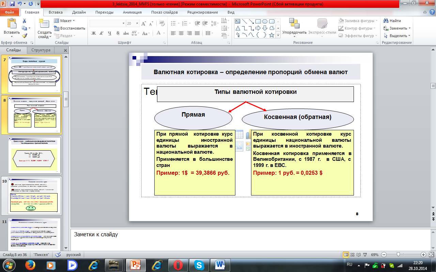Click the Format Painter brush icon
436x272 pixels.
coord(25,36)
